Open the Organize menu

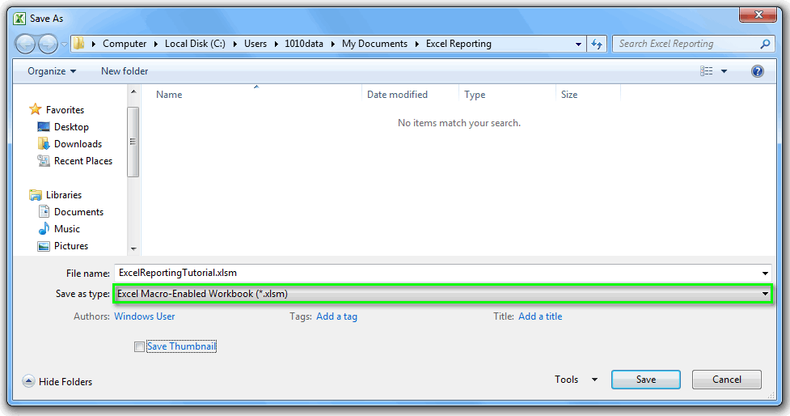(x=52, y=71)
